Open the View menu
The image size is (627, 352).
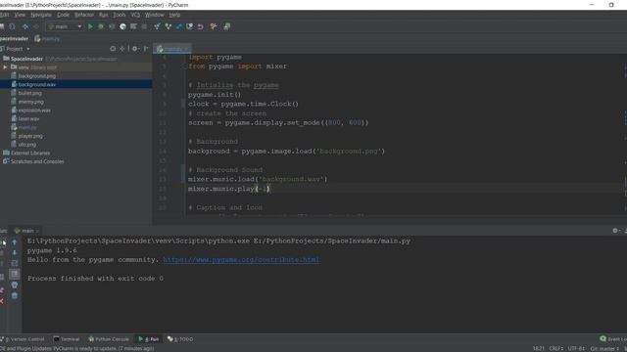[20, 15]
